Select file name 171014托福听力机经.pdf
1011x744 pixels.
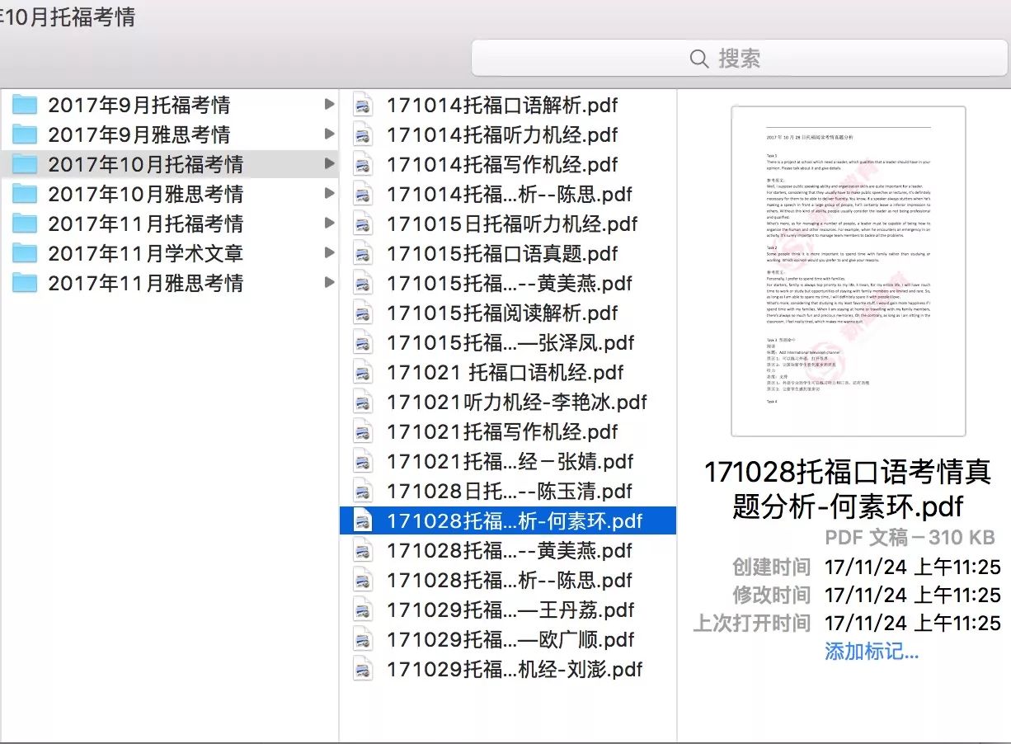coord(502,134)
